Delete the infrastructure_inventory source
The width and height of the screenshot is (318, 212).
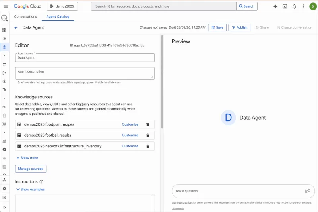tap(147, 146)
